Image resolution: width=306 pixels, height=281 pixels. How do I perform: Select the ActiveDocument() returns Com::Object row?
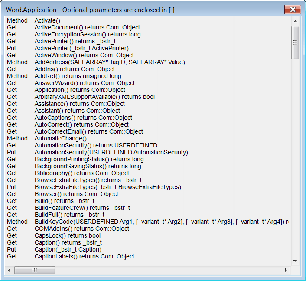pos(148,27)
